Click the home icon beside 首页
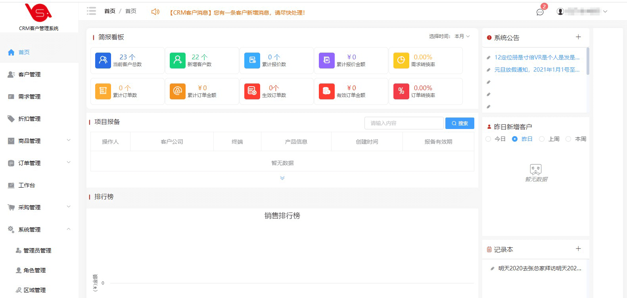This screenshot has height=298, width=627. [x=11, y=52]
